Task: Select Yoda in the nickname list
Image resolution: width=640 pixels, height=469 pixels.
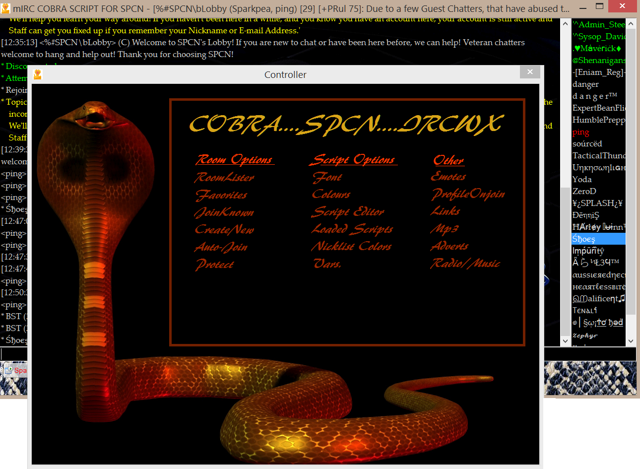Action: 582,179
